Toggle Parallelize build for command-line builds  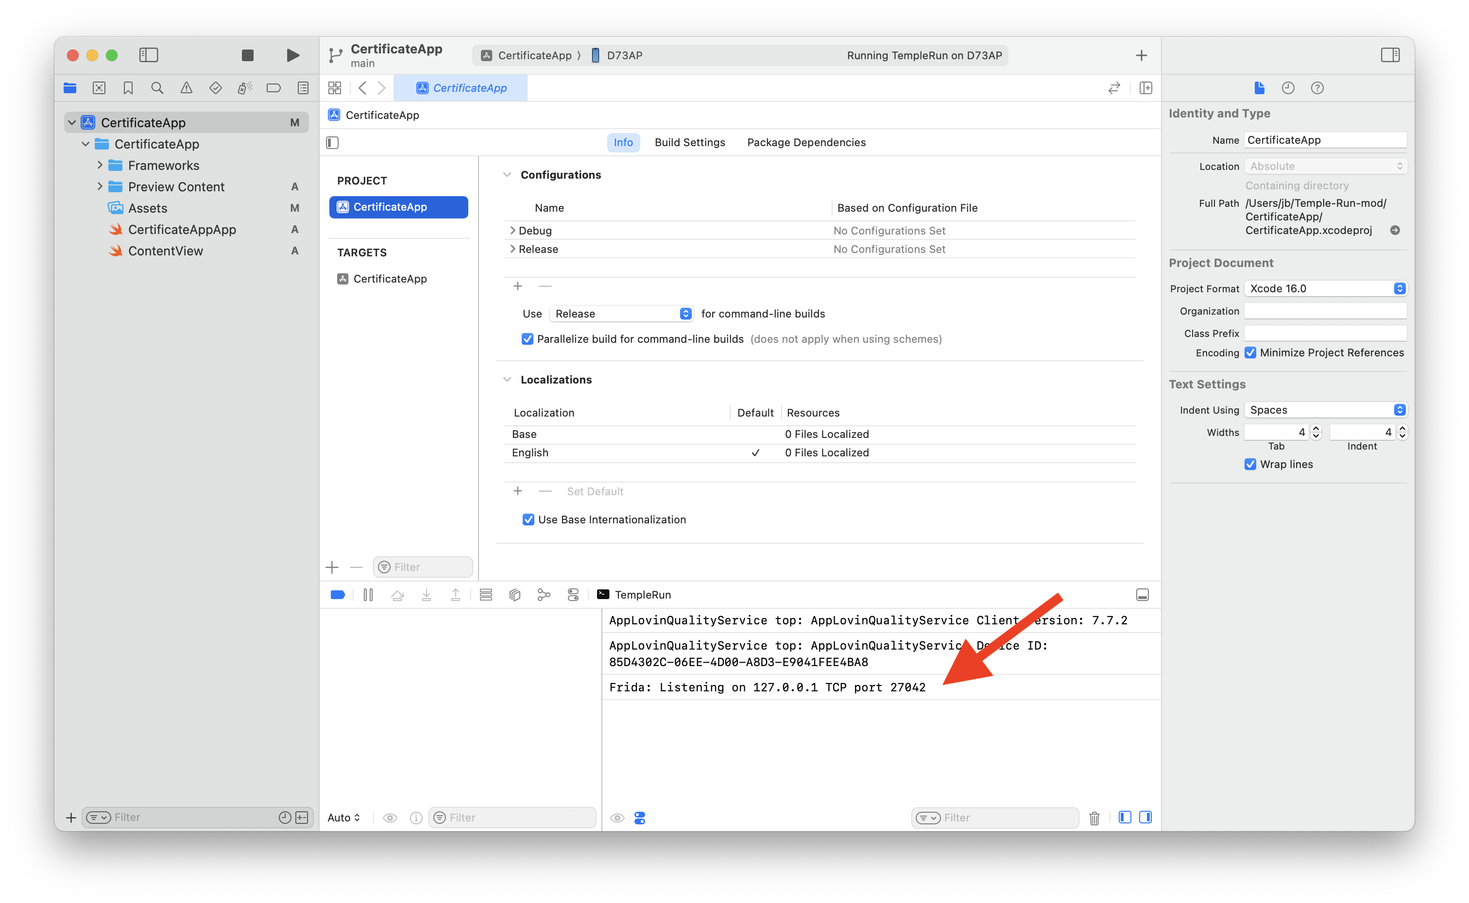(527, 339)
